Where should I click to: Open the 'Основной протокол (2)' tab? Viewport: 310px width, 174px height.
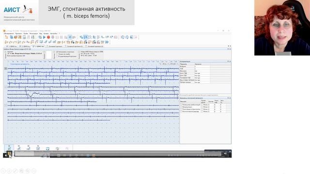74,46
